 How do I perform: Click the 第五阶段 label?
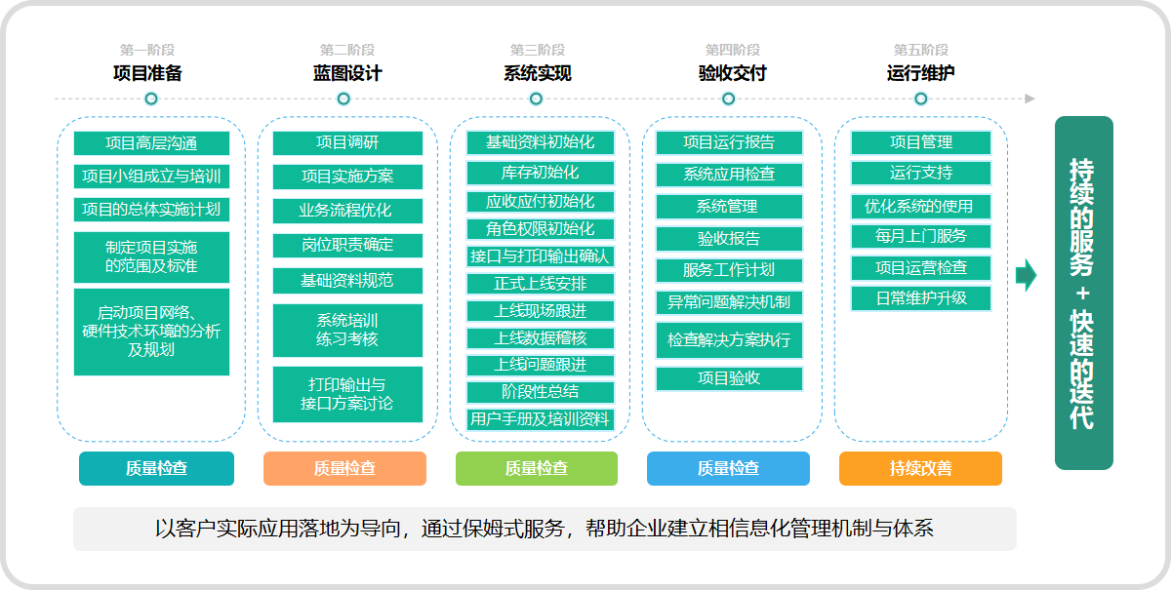(921, 50)
